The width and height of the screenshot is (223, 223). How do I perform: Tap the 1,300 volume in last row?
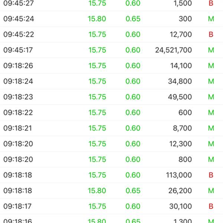(182, 221)
